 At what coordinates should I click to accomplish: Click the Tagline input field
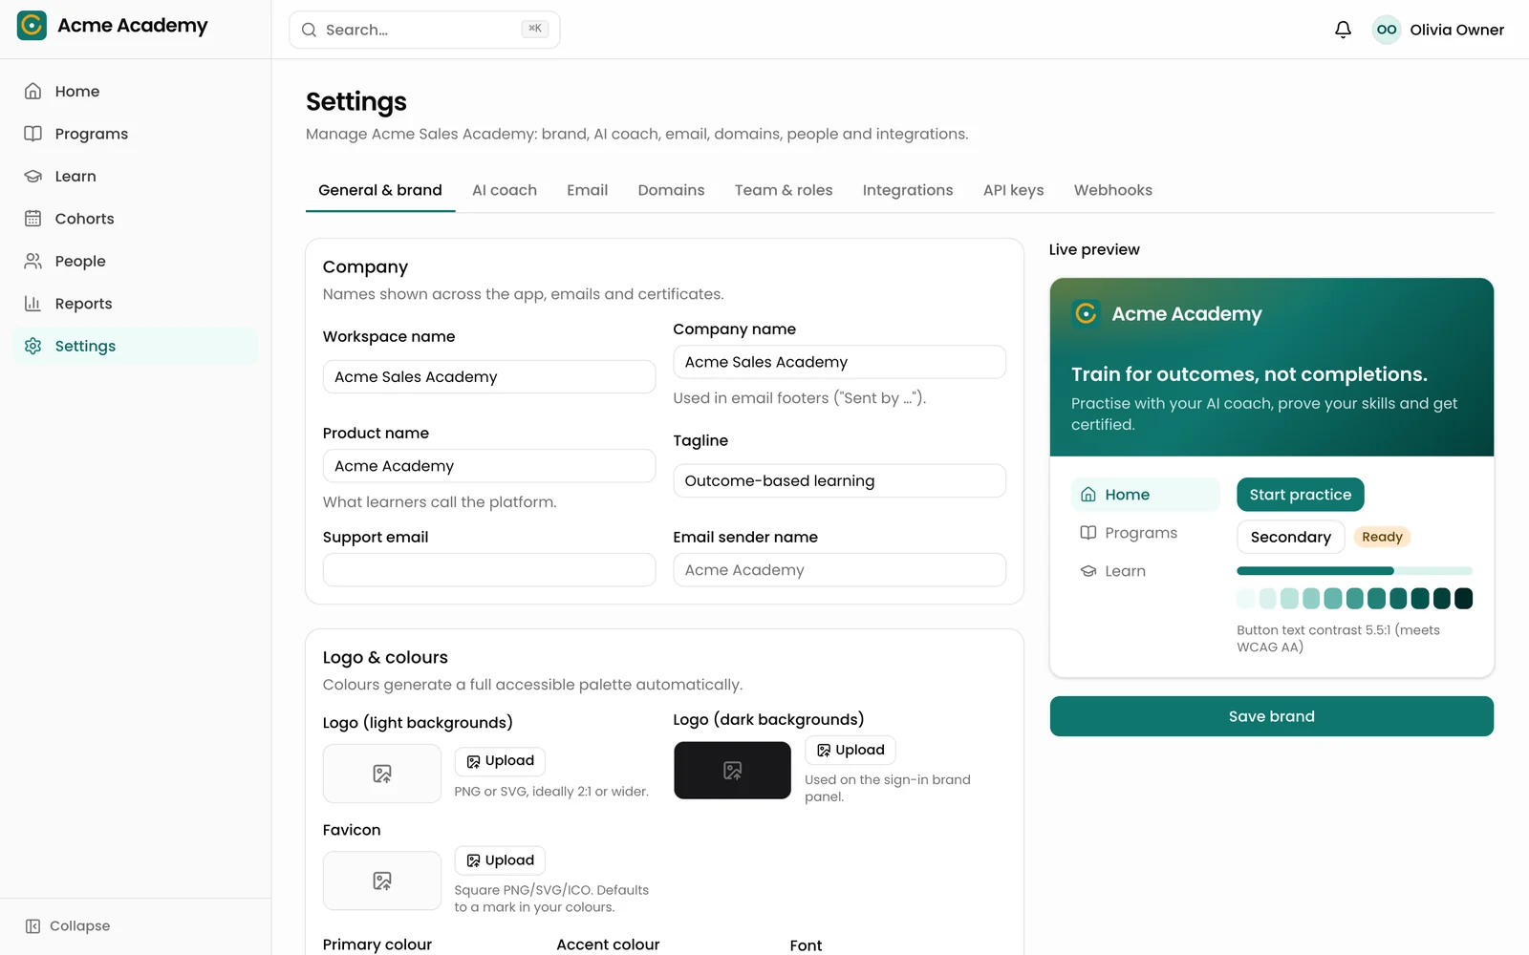click(x=839, y=480)
